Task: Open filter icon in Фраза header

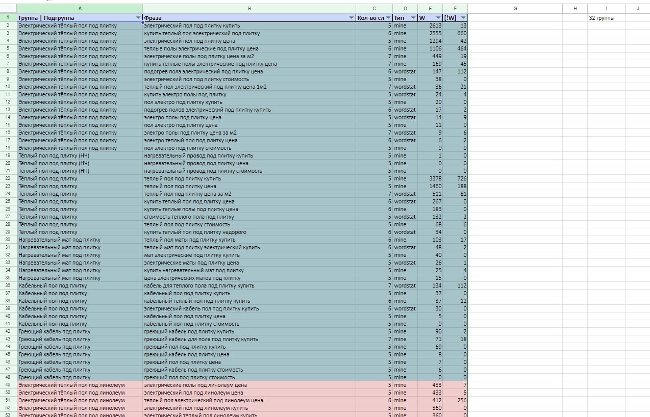Action: click(x=351, y=18)
